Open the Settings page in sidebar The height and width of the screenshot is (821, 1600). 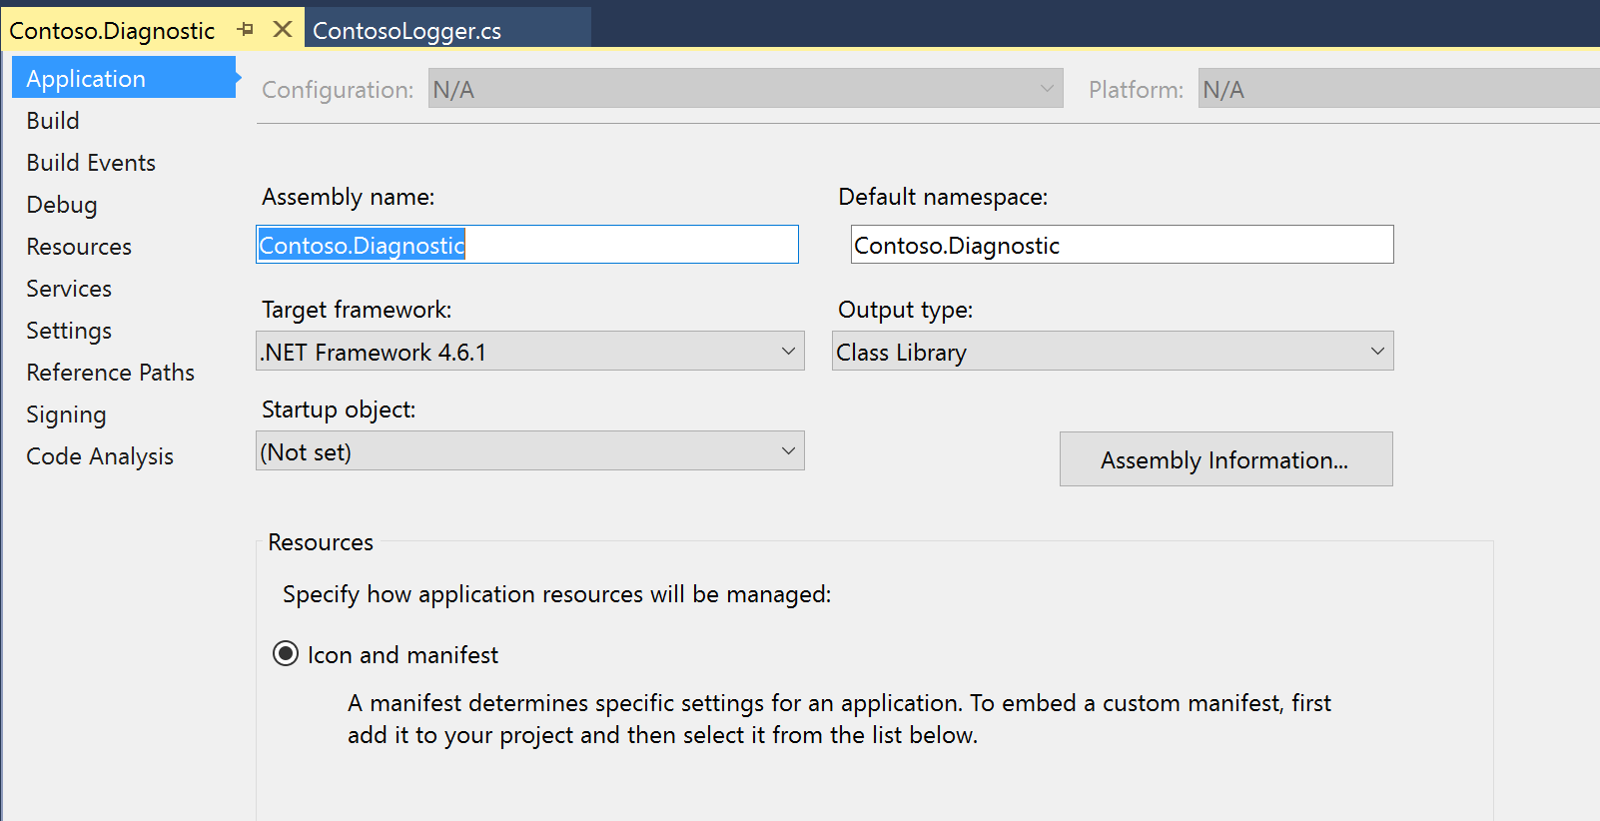click(x=69, y=331)
